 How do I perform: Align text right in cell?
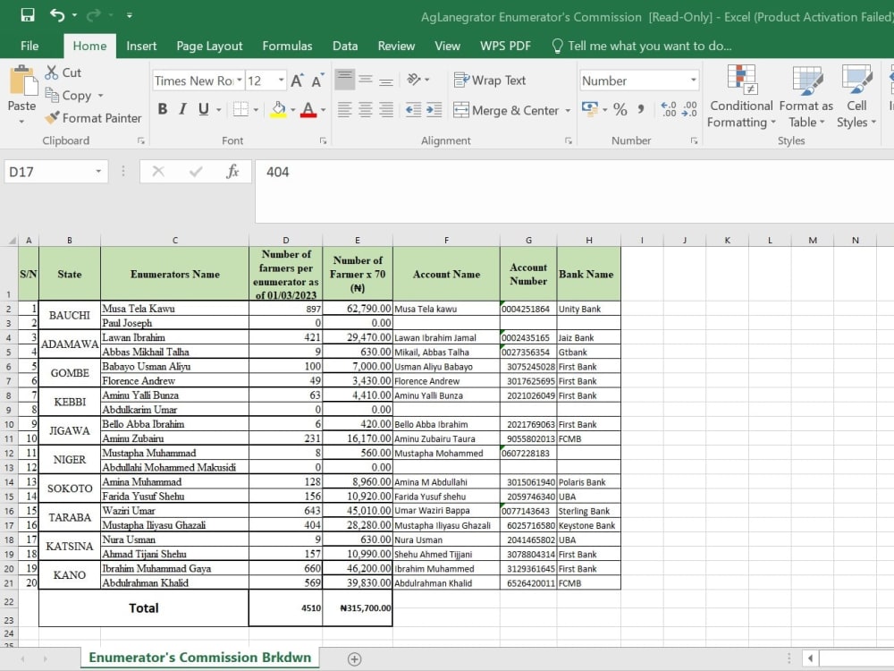pyautogui.click(x=386, y=109)
